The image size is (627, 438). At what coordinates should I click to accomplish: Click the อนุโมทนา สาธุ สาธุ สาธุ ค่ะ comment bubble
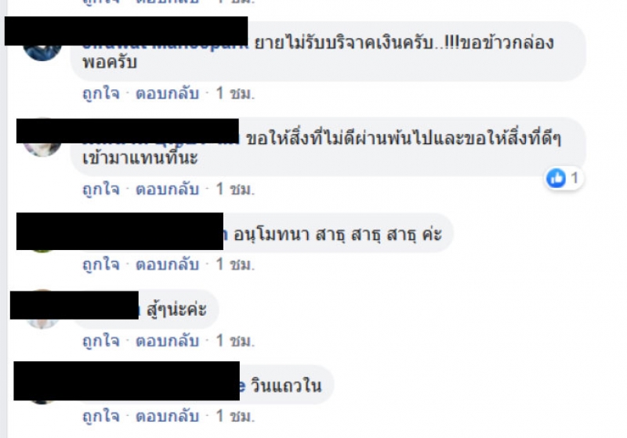coord(262,233)
